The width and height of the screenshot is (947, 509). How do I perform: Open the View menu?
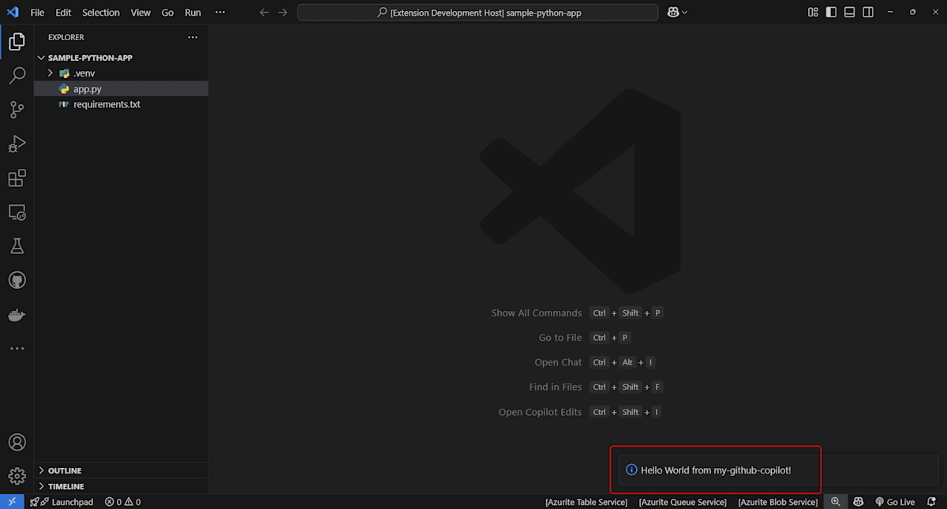140,13
